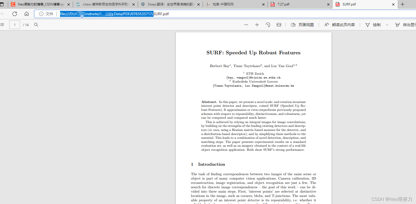Select the 绘制 draw tool
Viewport: 416px width, 204px height.
pyautogui.click(x=373, y=25)
